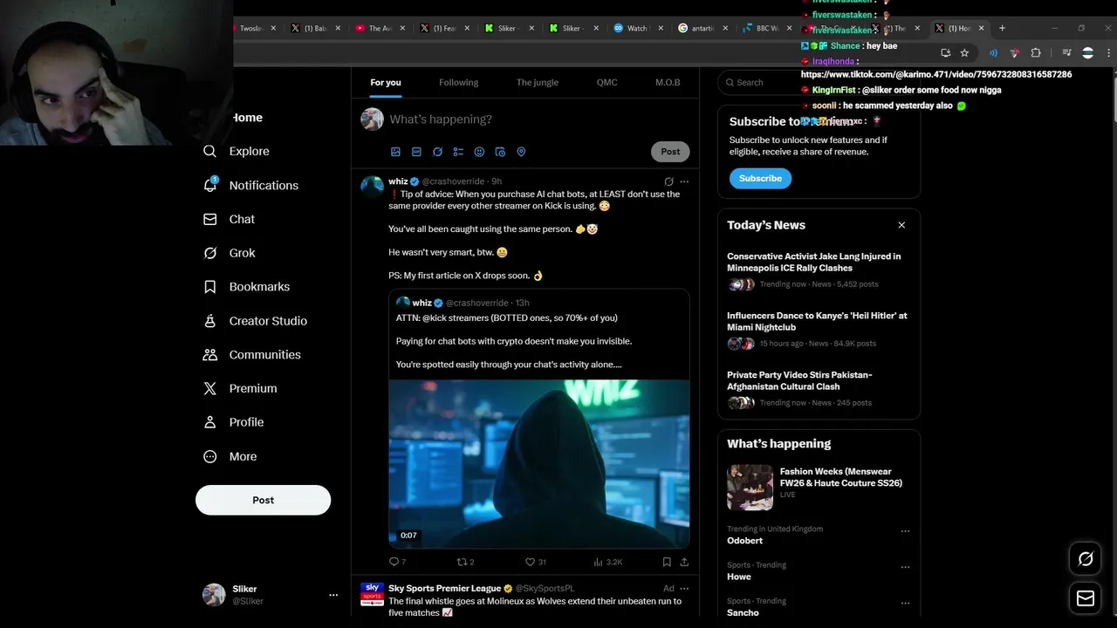Open more options for Odobert trend
This screenshot has height=628, width=1117.
905,531
